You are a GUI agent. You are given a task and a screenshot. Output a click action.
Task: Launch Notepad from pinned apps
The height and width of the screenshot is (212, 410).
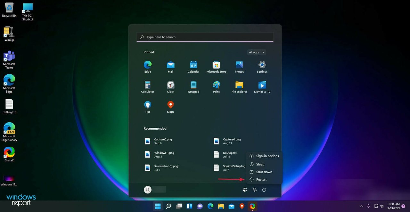click(193, 87)
